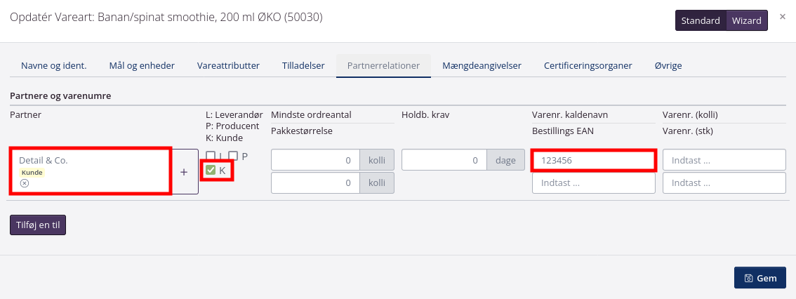Uncheck the K (Kunde) checkbox

[211, 170]
